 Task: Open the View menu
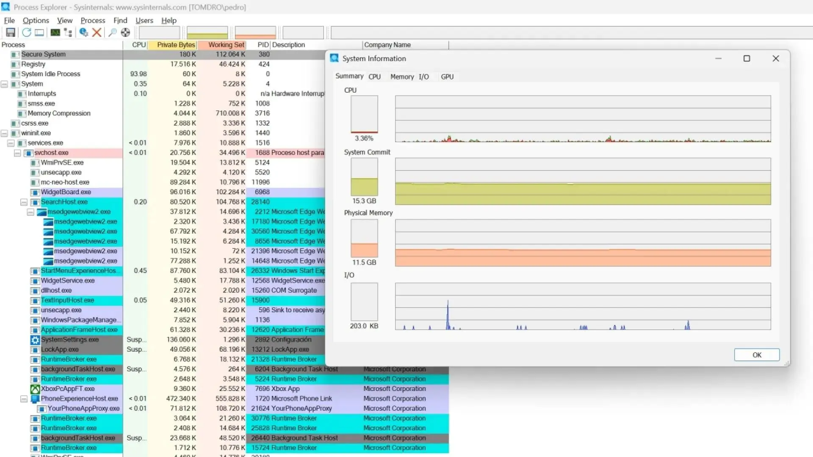click(x=65, y=20)
